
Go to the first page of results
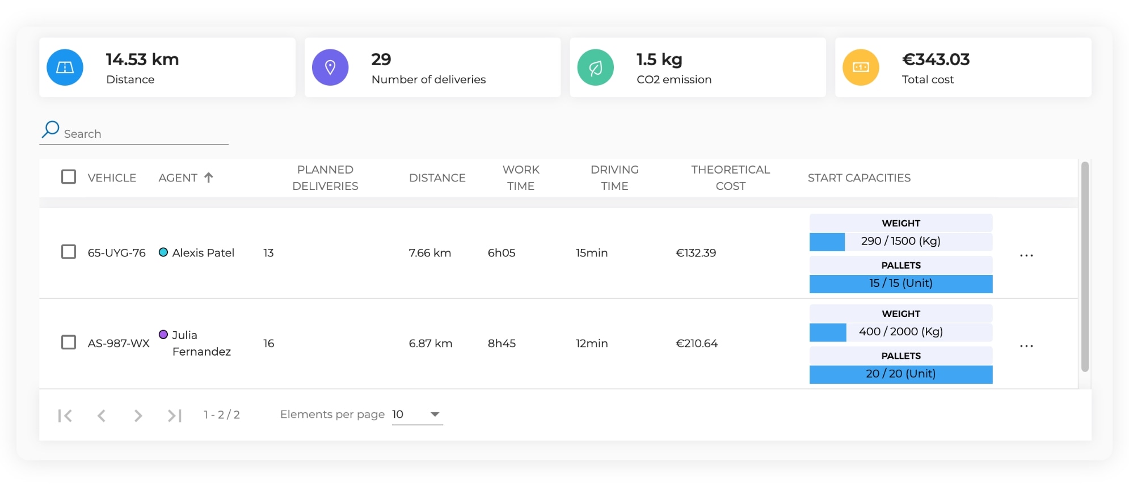point(65,416)
